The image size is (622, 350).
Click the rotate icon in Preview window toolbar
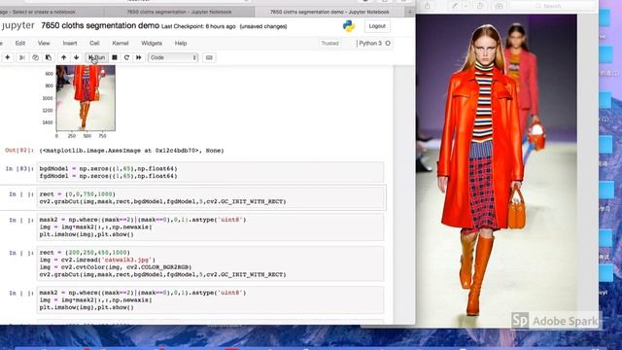coord(480,6)
